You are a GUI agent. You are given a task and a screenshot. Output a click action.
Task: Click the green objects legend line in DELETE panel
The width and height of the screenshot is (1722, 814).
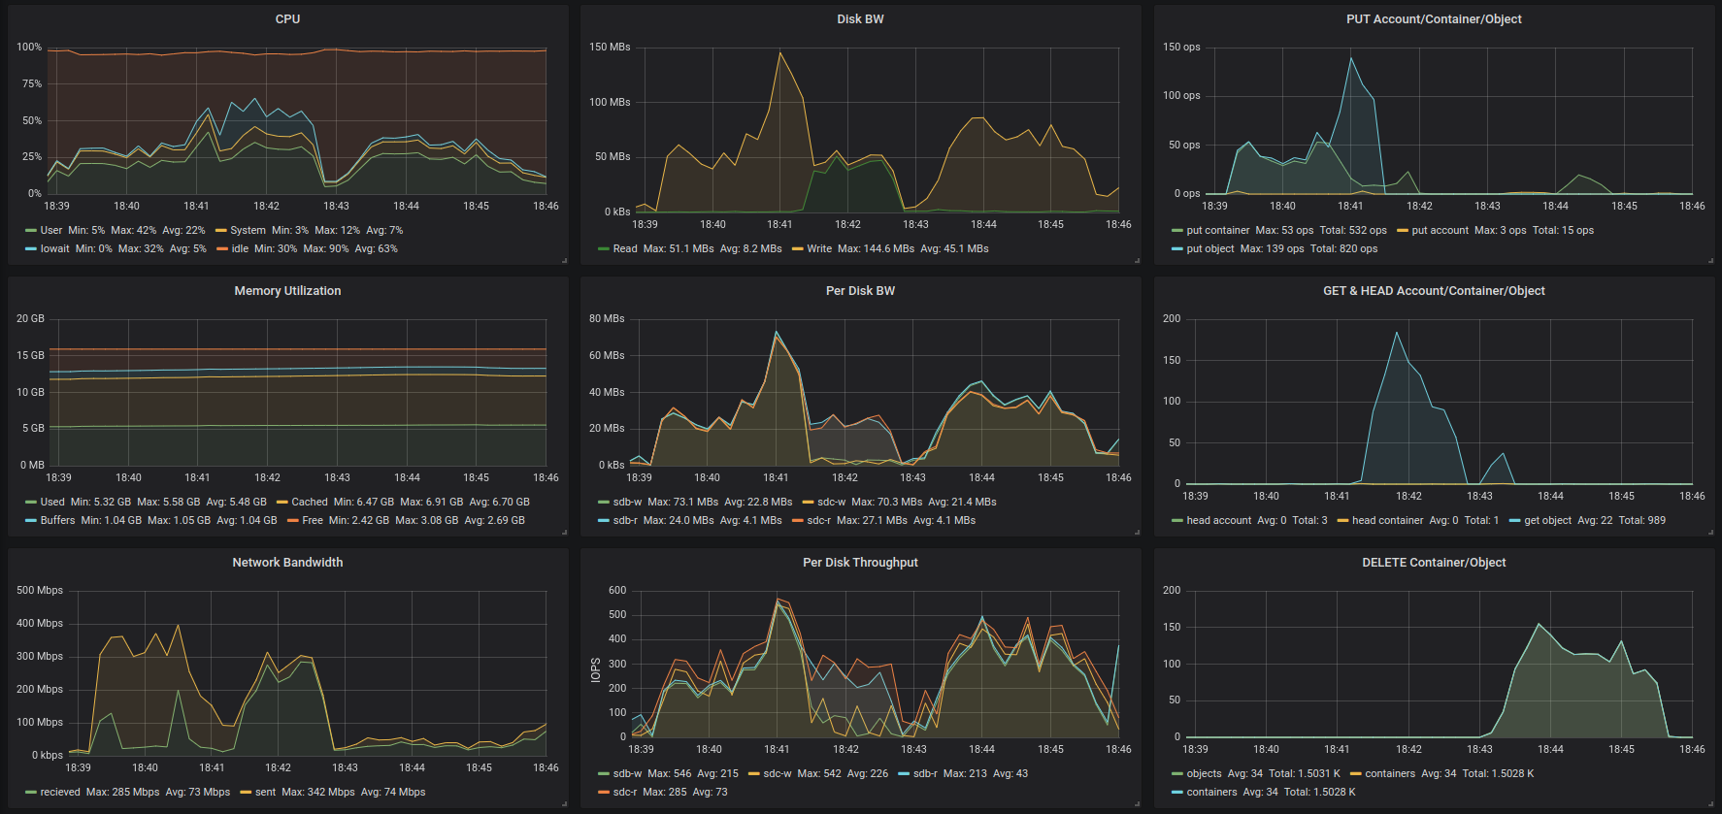[1177, 774]
